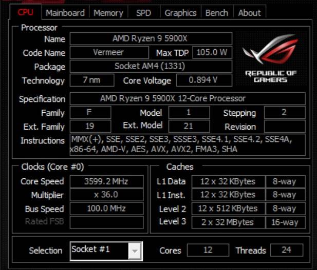Open the Memory tab
The image size is (317, 270).
point(108,13)
